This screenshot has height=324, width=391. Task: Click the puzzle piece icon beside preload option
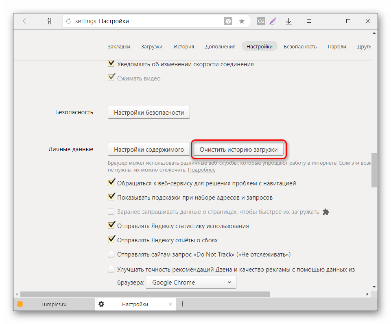(x=325, y=212)
